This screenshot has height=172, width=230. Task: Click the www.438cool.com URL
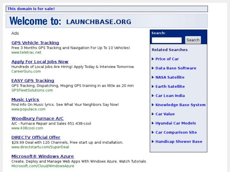(27, 128)
